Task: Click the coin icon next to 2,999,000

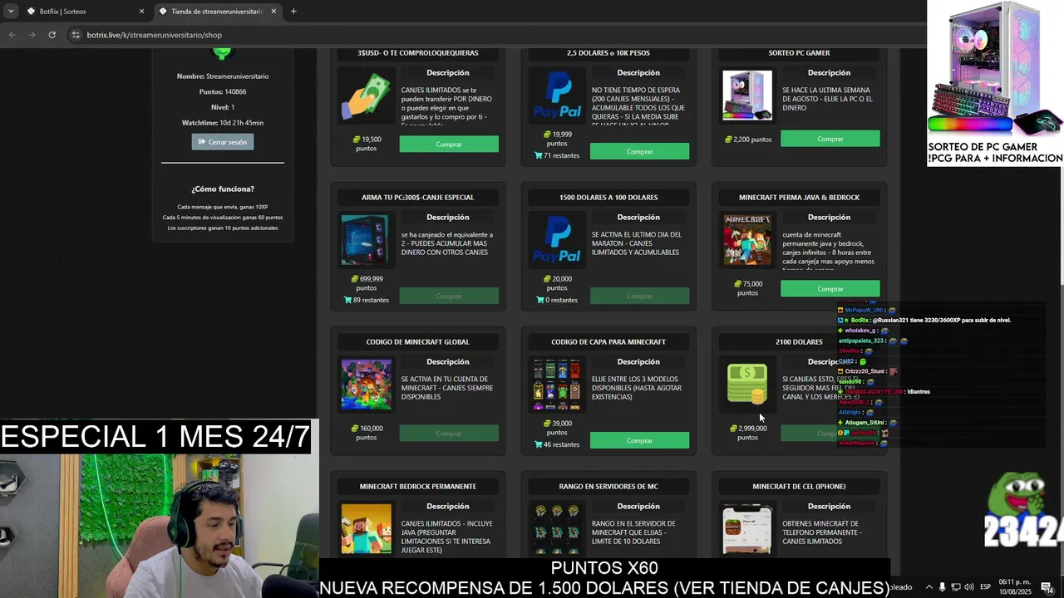Action: coord(733,429)
